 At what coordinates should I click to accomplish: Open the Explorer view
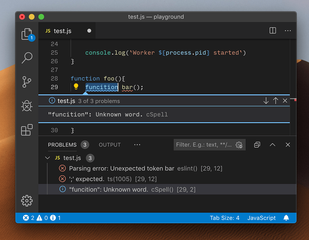(x=27, y=34)
